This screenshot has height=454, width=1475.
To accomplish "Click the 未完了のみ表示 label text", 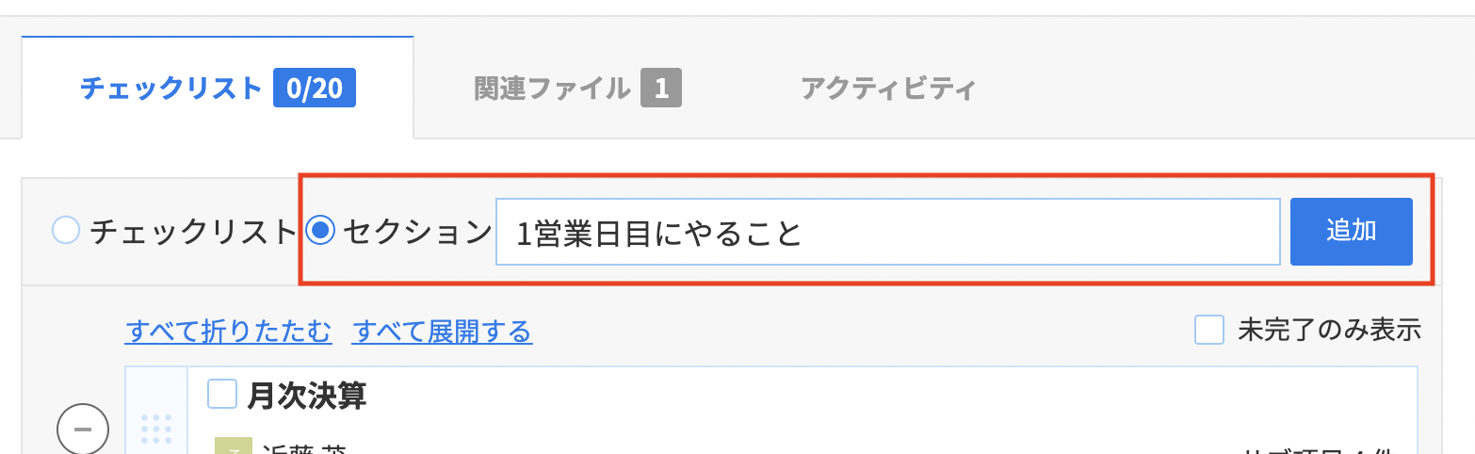I will click(1330, 330).
